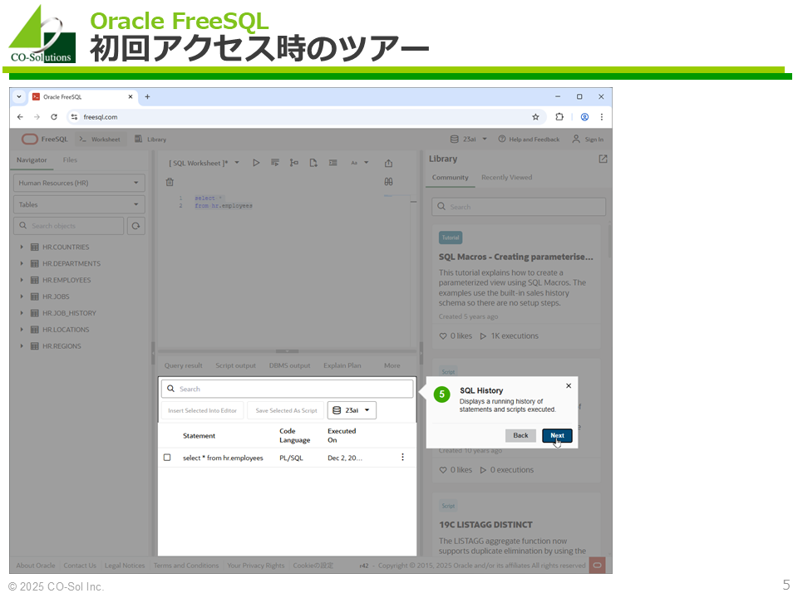Image resolution: width=798 pixels, height=598 pixels.
Task: Click the trash icon to clear worksheet
Action: click(170, 182)
